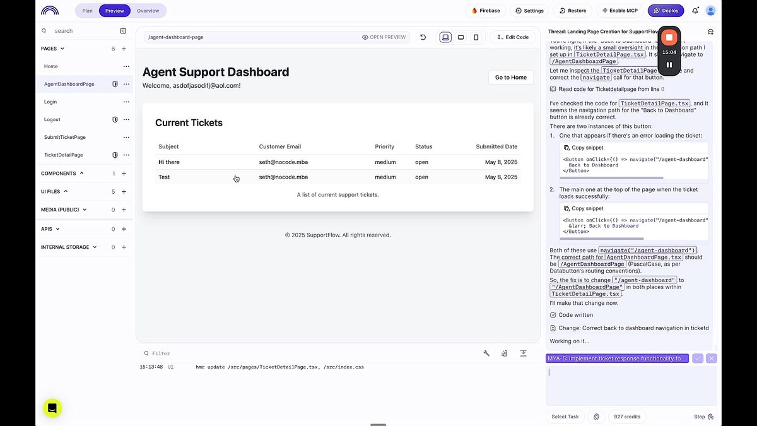Open options menu for TicketDetailPage

pyautogui.click(x=126, y=155)
